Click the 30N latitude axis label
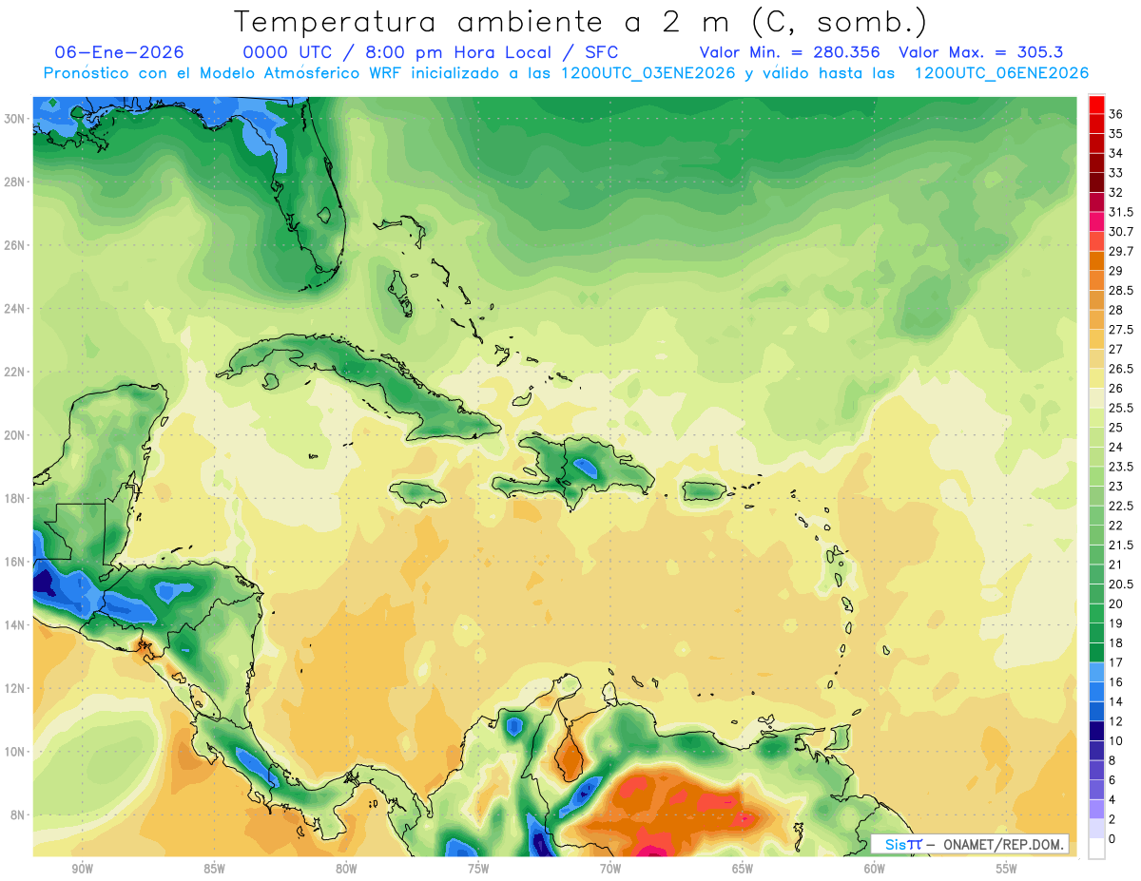This screenshot has width=1141, height=881. pyautogui.click(x=14, y=119)
